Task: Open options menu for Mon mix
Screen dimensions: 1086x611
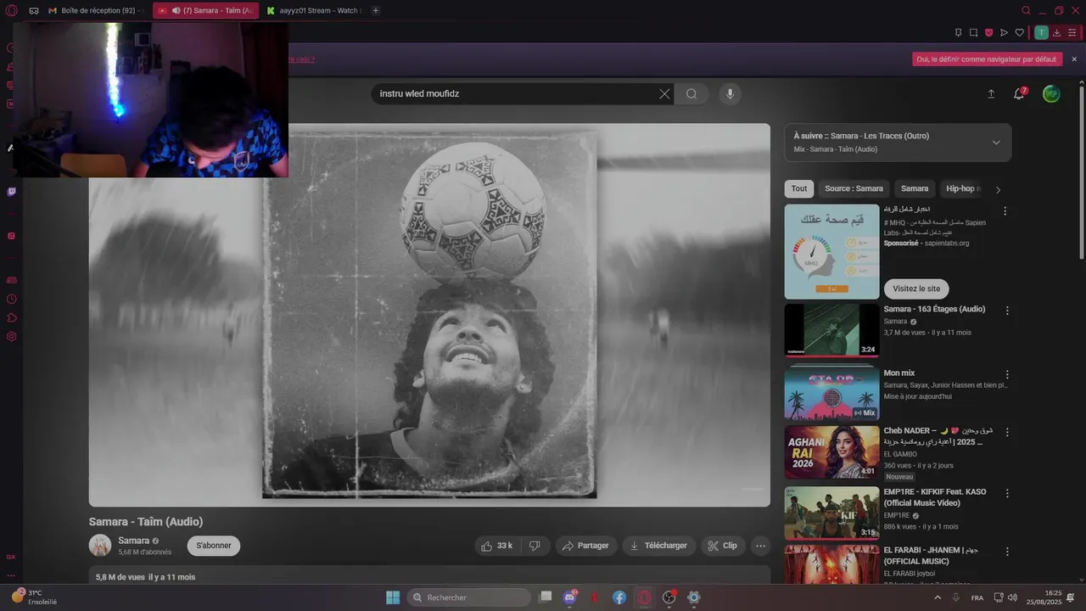Action: click(1007, 374)
